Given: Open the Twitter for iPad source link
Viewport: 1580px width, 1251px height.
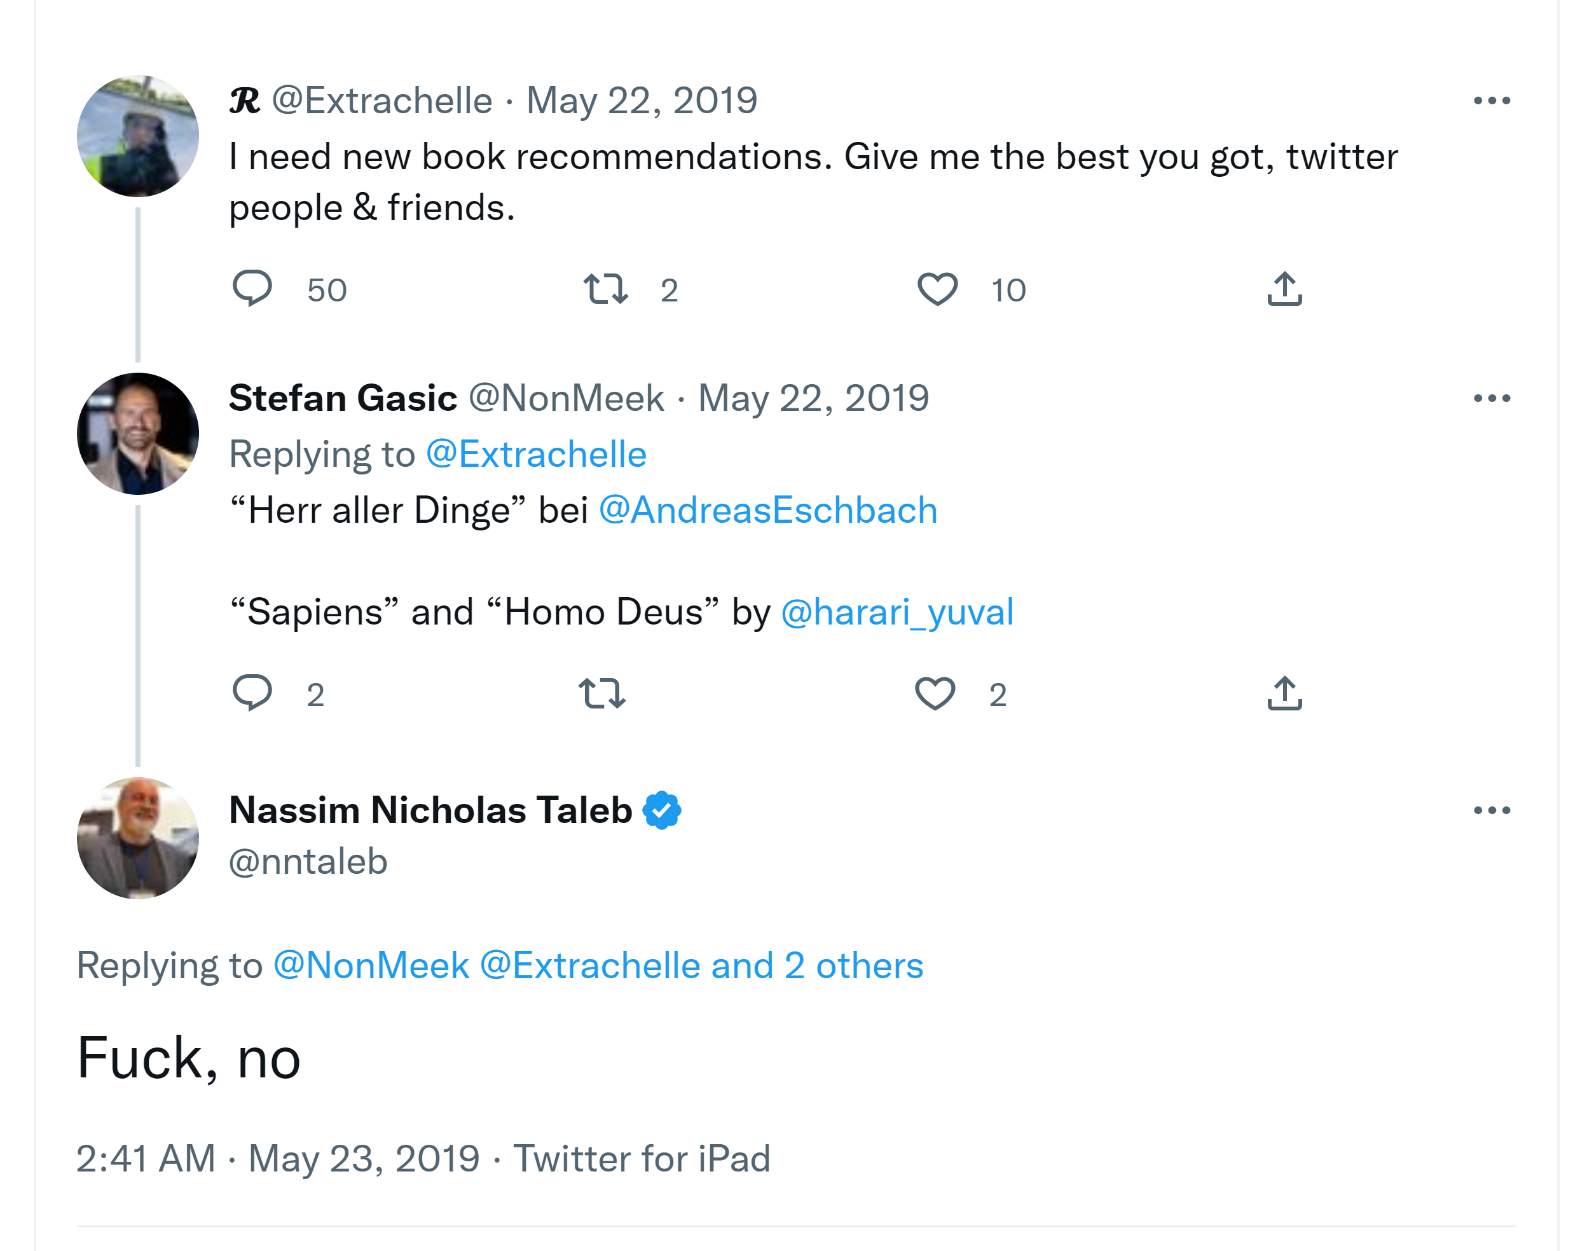Looking at the screenshot, I should (x=642, y=1159).
